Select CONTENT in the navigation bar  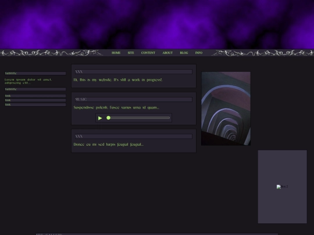click(148, 53)
